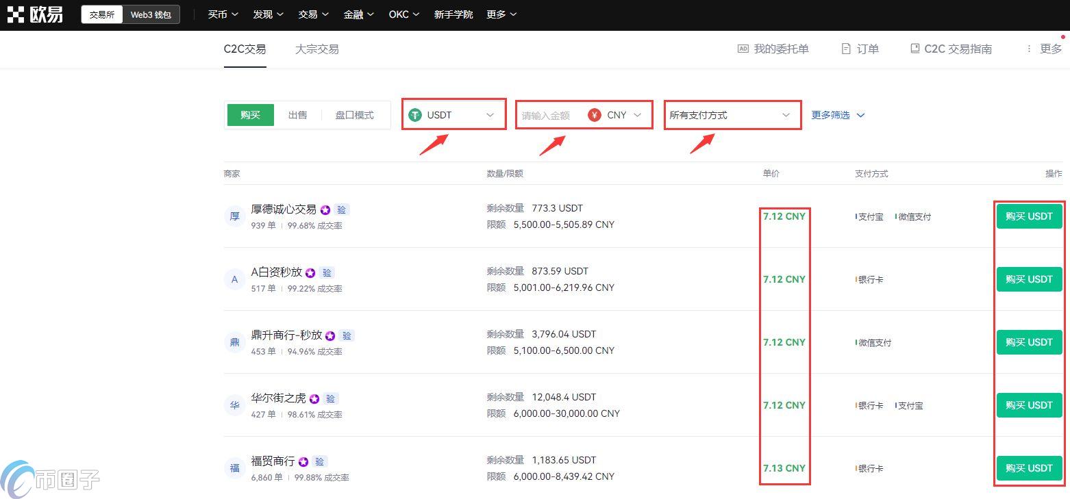
Task: Click the CNY yuan currency icon
Action: click(x=595, y=115)
